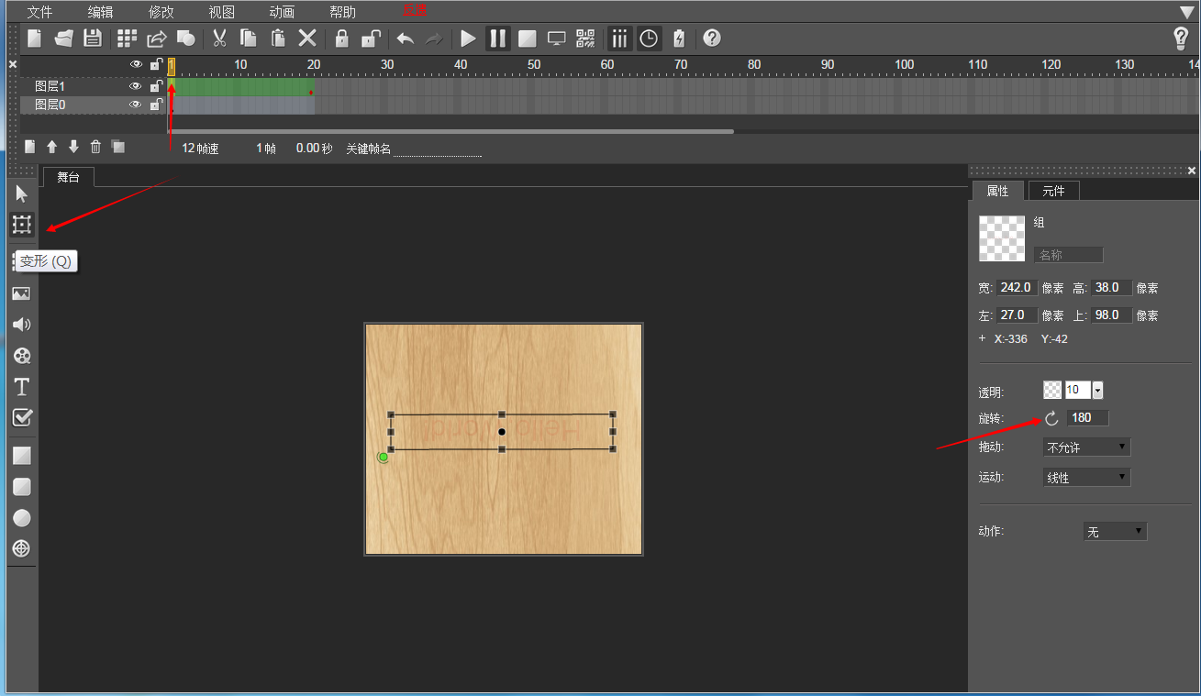Click the grid tiles toolbar icon

[128, 39]
